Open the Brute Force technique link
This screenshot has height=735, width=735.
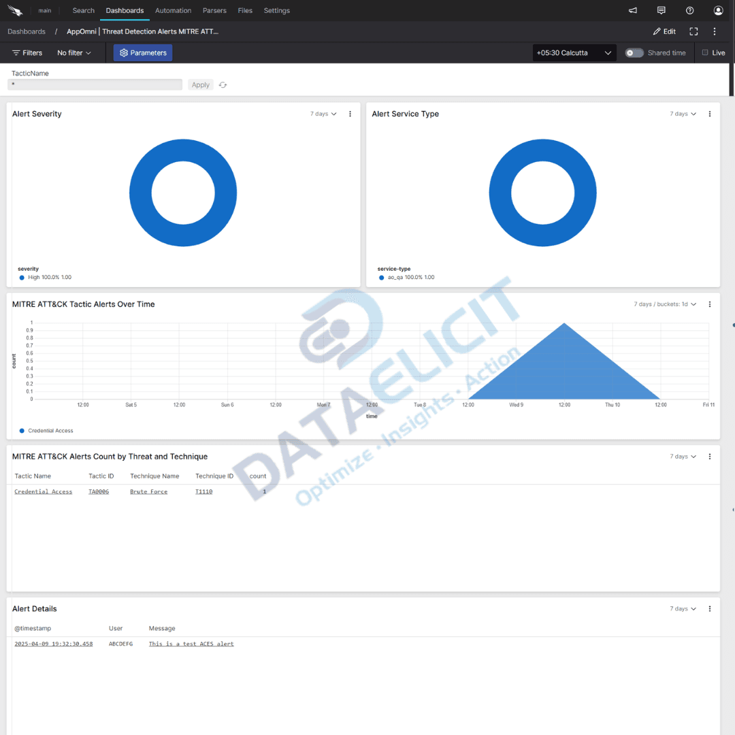[x=148, y=491]
